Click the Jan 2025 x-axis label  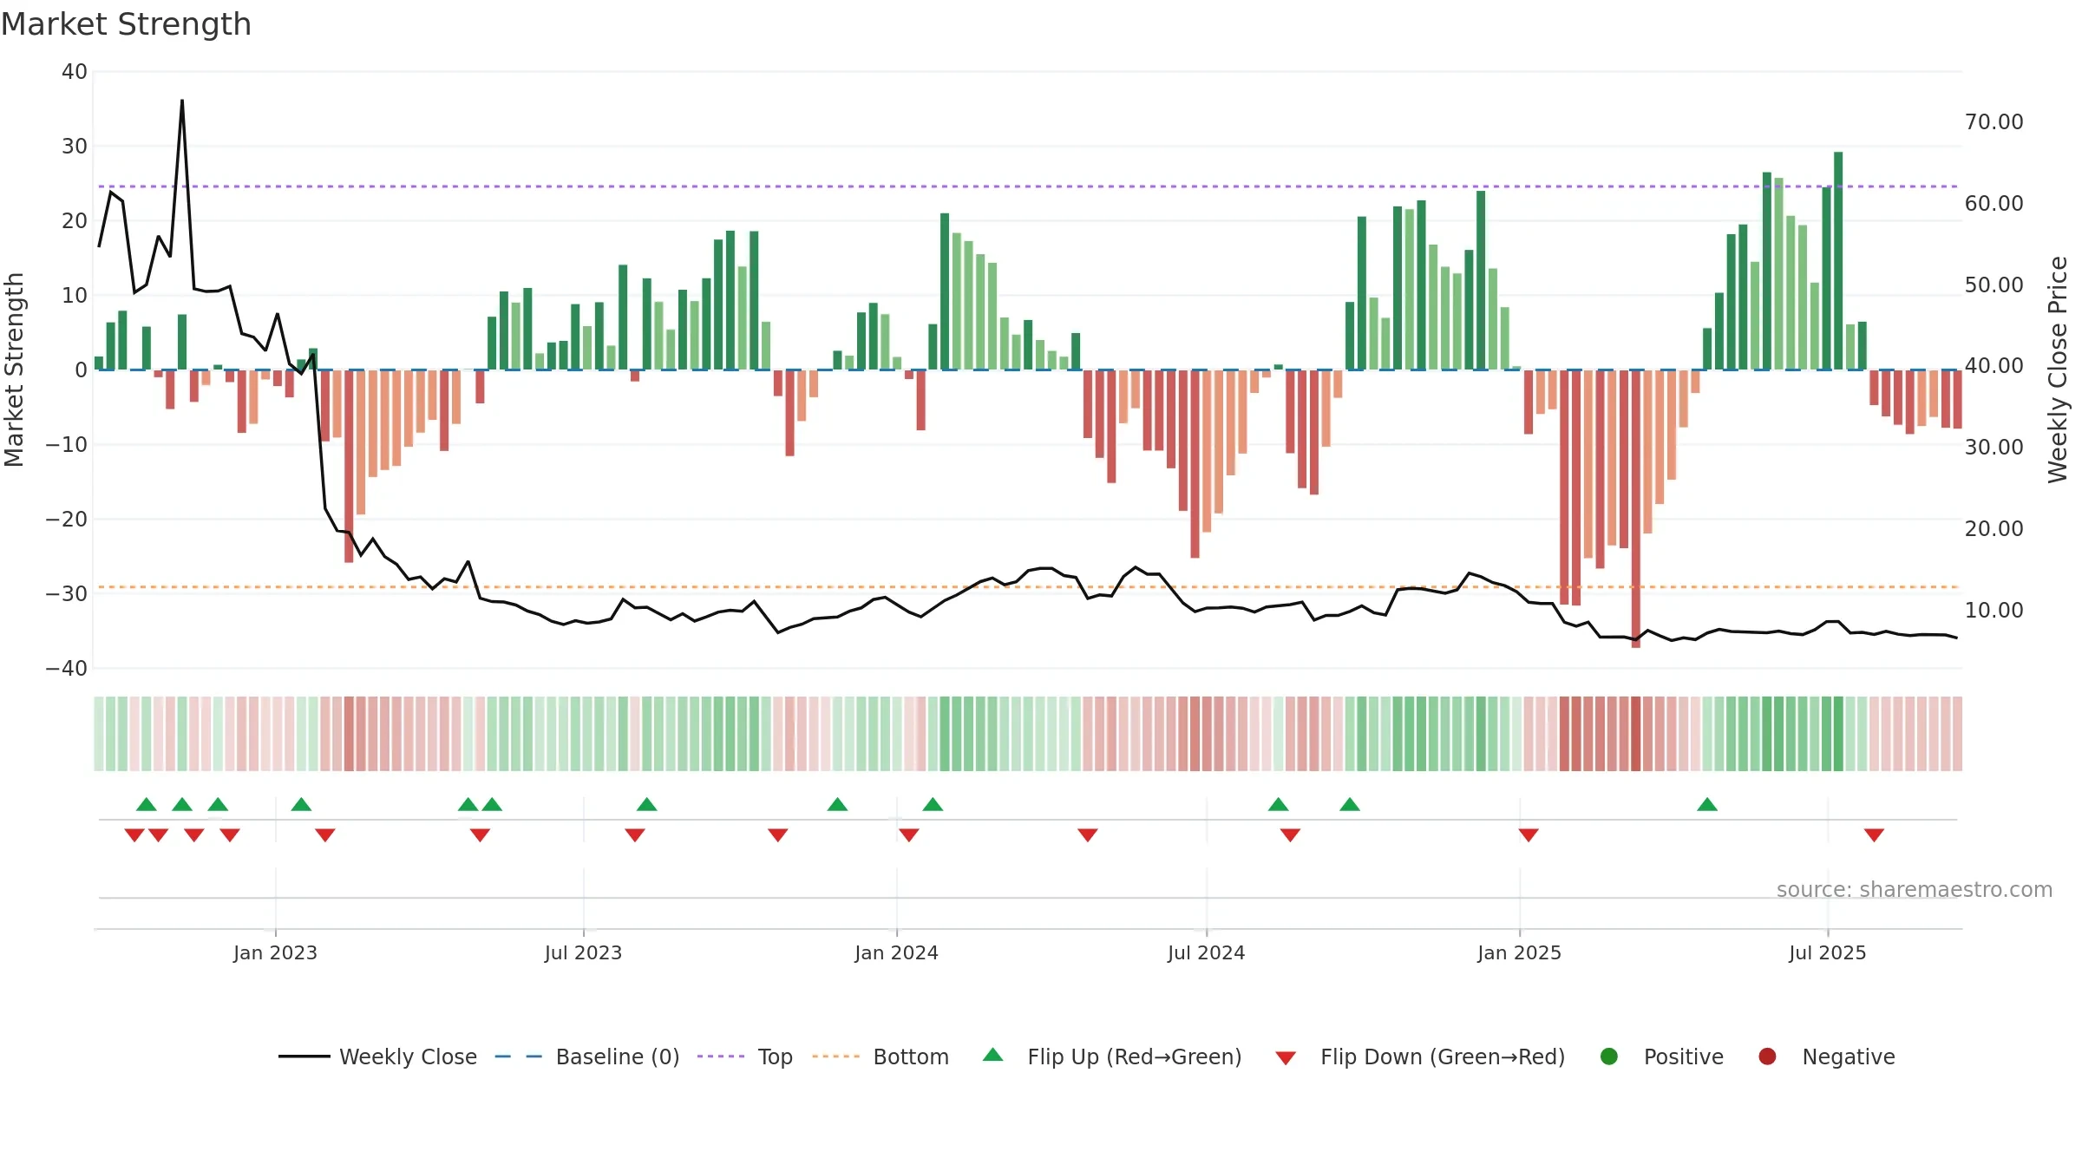(1519, 952)
